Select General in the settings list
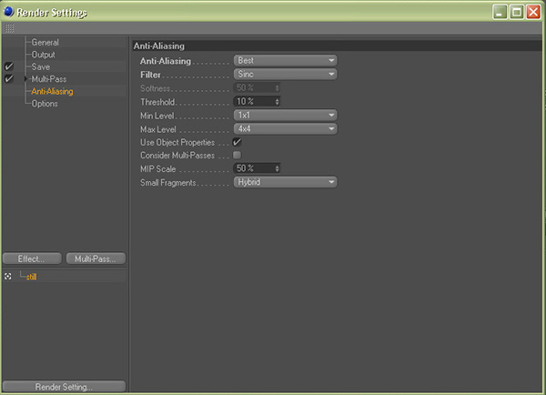This screenshot has width=546, height=395. click(x=45, y=43)
